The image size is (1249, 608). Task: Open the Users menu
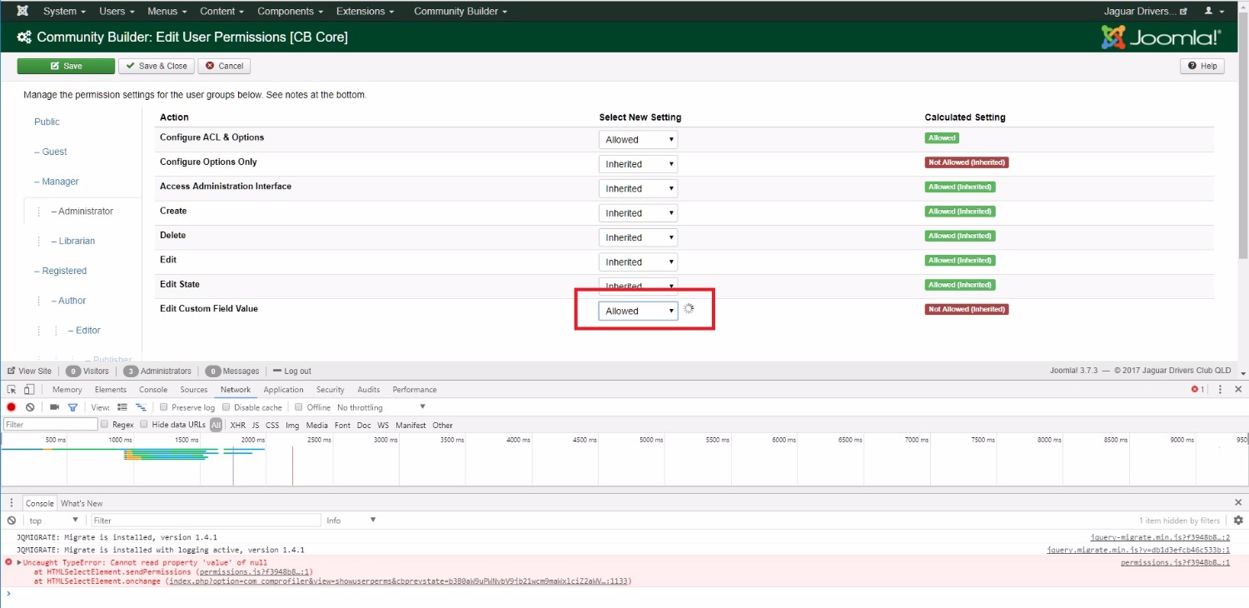(x=117, y=11)
